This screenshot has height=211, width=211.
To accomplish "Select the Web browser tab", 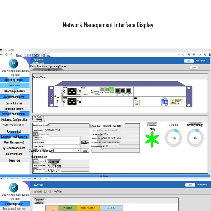I will pyautogui.click(x=17, y=50).
